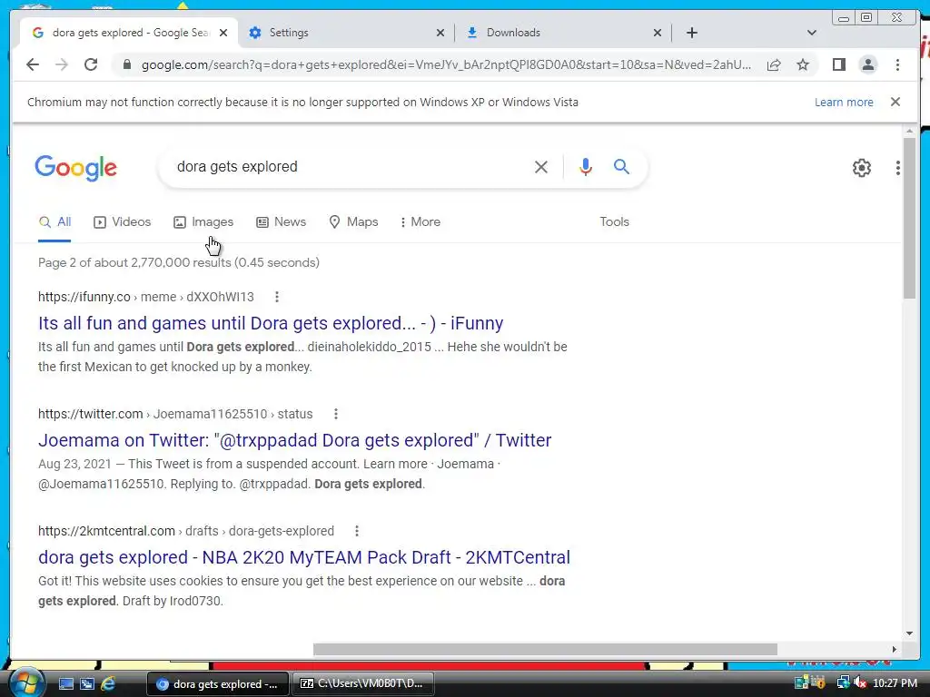Click the scroll right arrow
The image size is (930, 697).
point(894,650)
